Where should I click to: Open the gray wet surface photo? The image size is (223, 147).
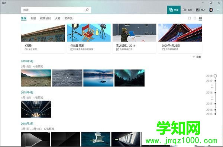pyautogui.click(x=67, y=78)
